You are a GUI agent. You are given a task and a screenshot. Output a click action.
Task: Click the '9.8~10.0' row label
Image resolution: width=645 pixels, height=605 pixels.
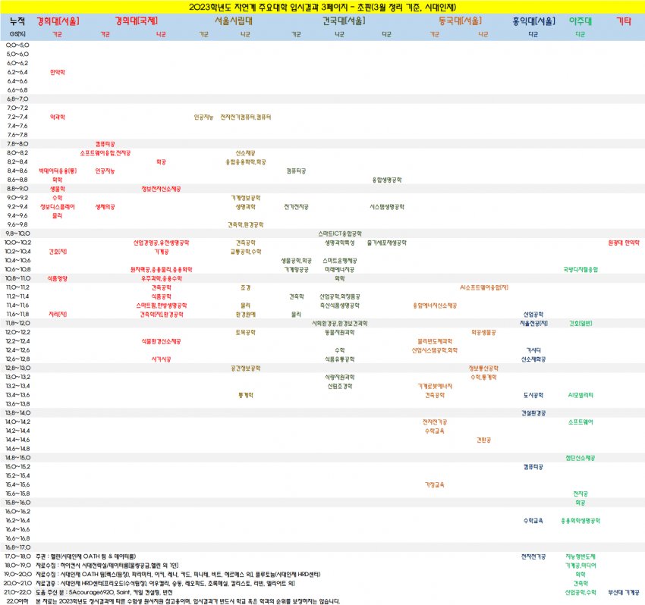click(17, 234)
